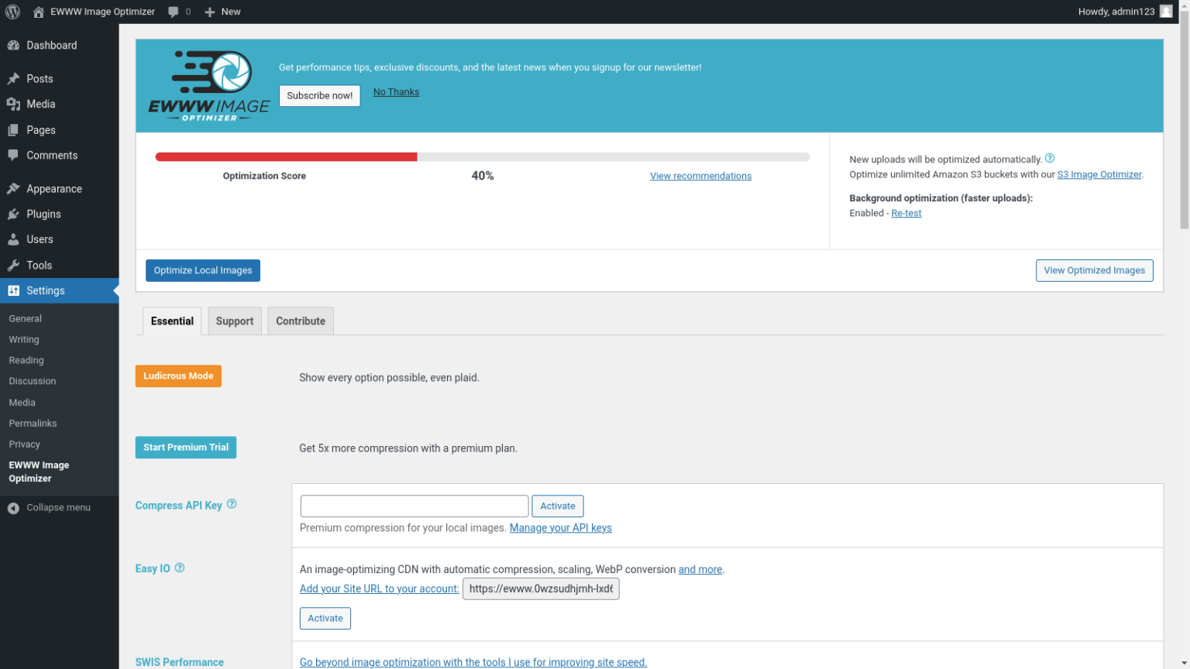The image size is (1190, 669).
Task: Click the help icon beside Compress API Key
Action: pyautogui.click(x=231, y=505)
